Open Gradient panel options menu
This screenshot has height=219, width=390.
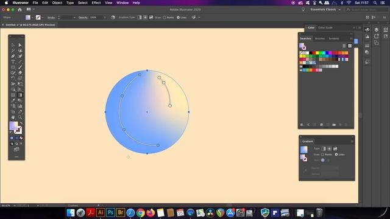coord(352,141)
